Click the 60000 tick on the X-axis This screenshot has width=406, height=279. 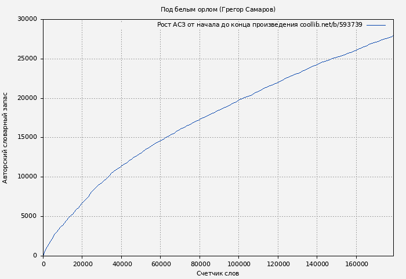pyautogui.click(x=160, y=263)
